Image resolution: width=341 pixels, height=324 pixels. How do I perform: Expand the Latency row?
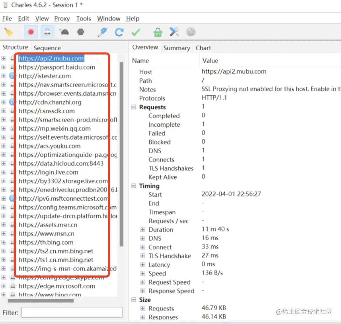142,265
